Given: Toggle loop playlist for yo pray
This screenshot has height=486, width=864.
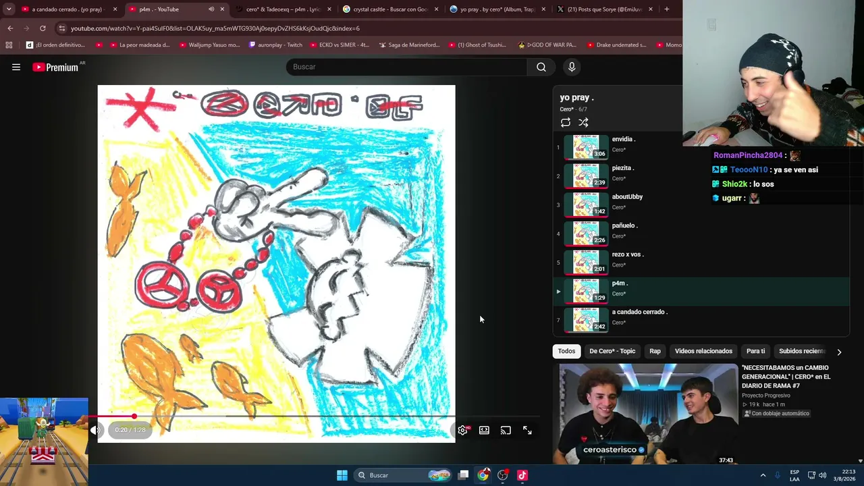Looking at the screenshot, I should pyautogui.click(x=566, y=122).
